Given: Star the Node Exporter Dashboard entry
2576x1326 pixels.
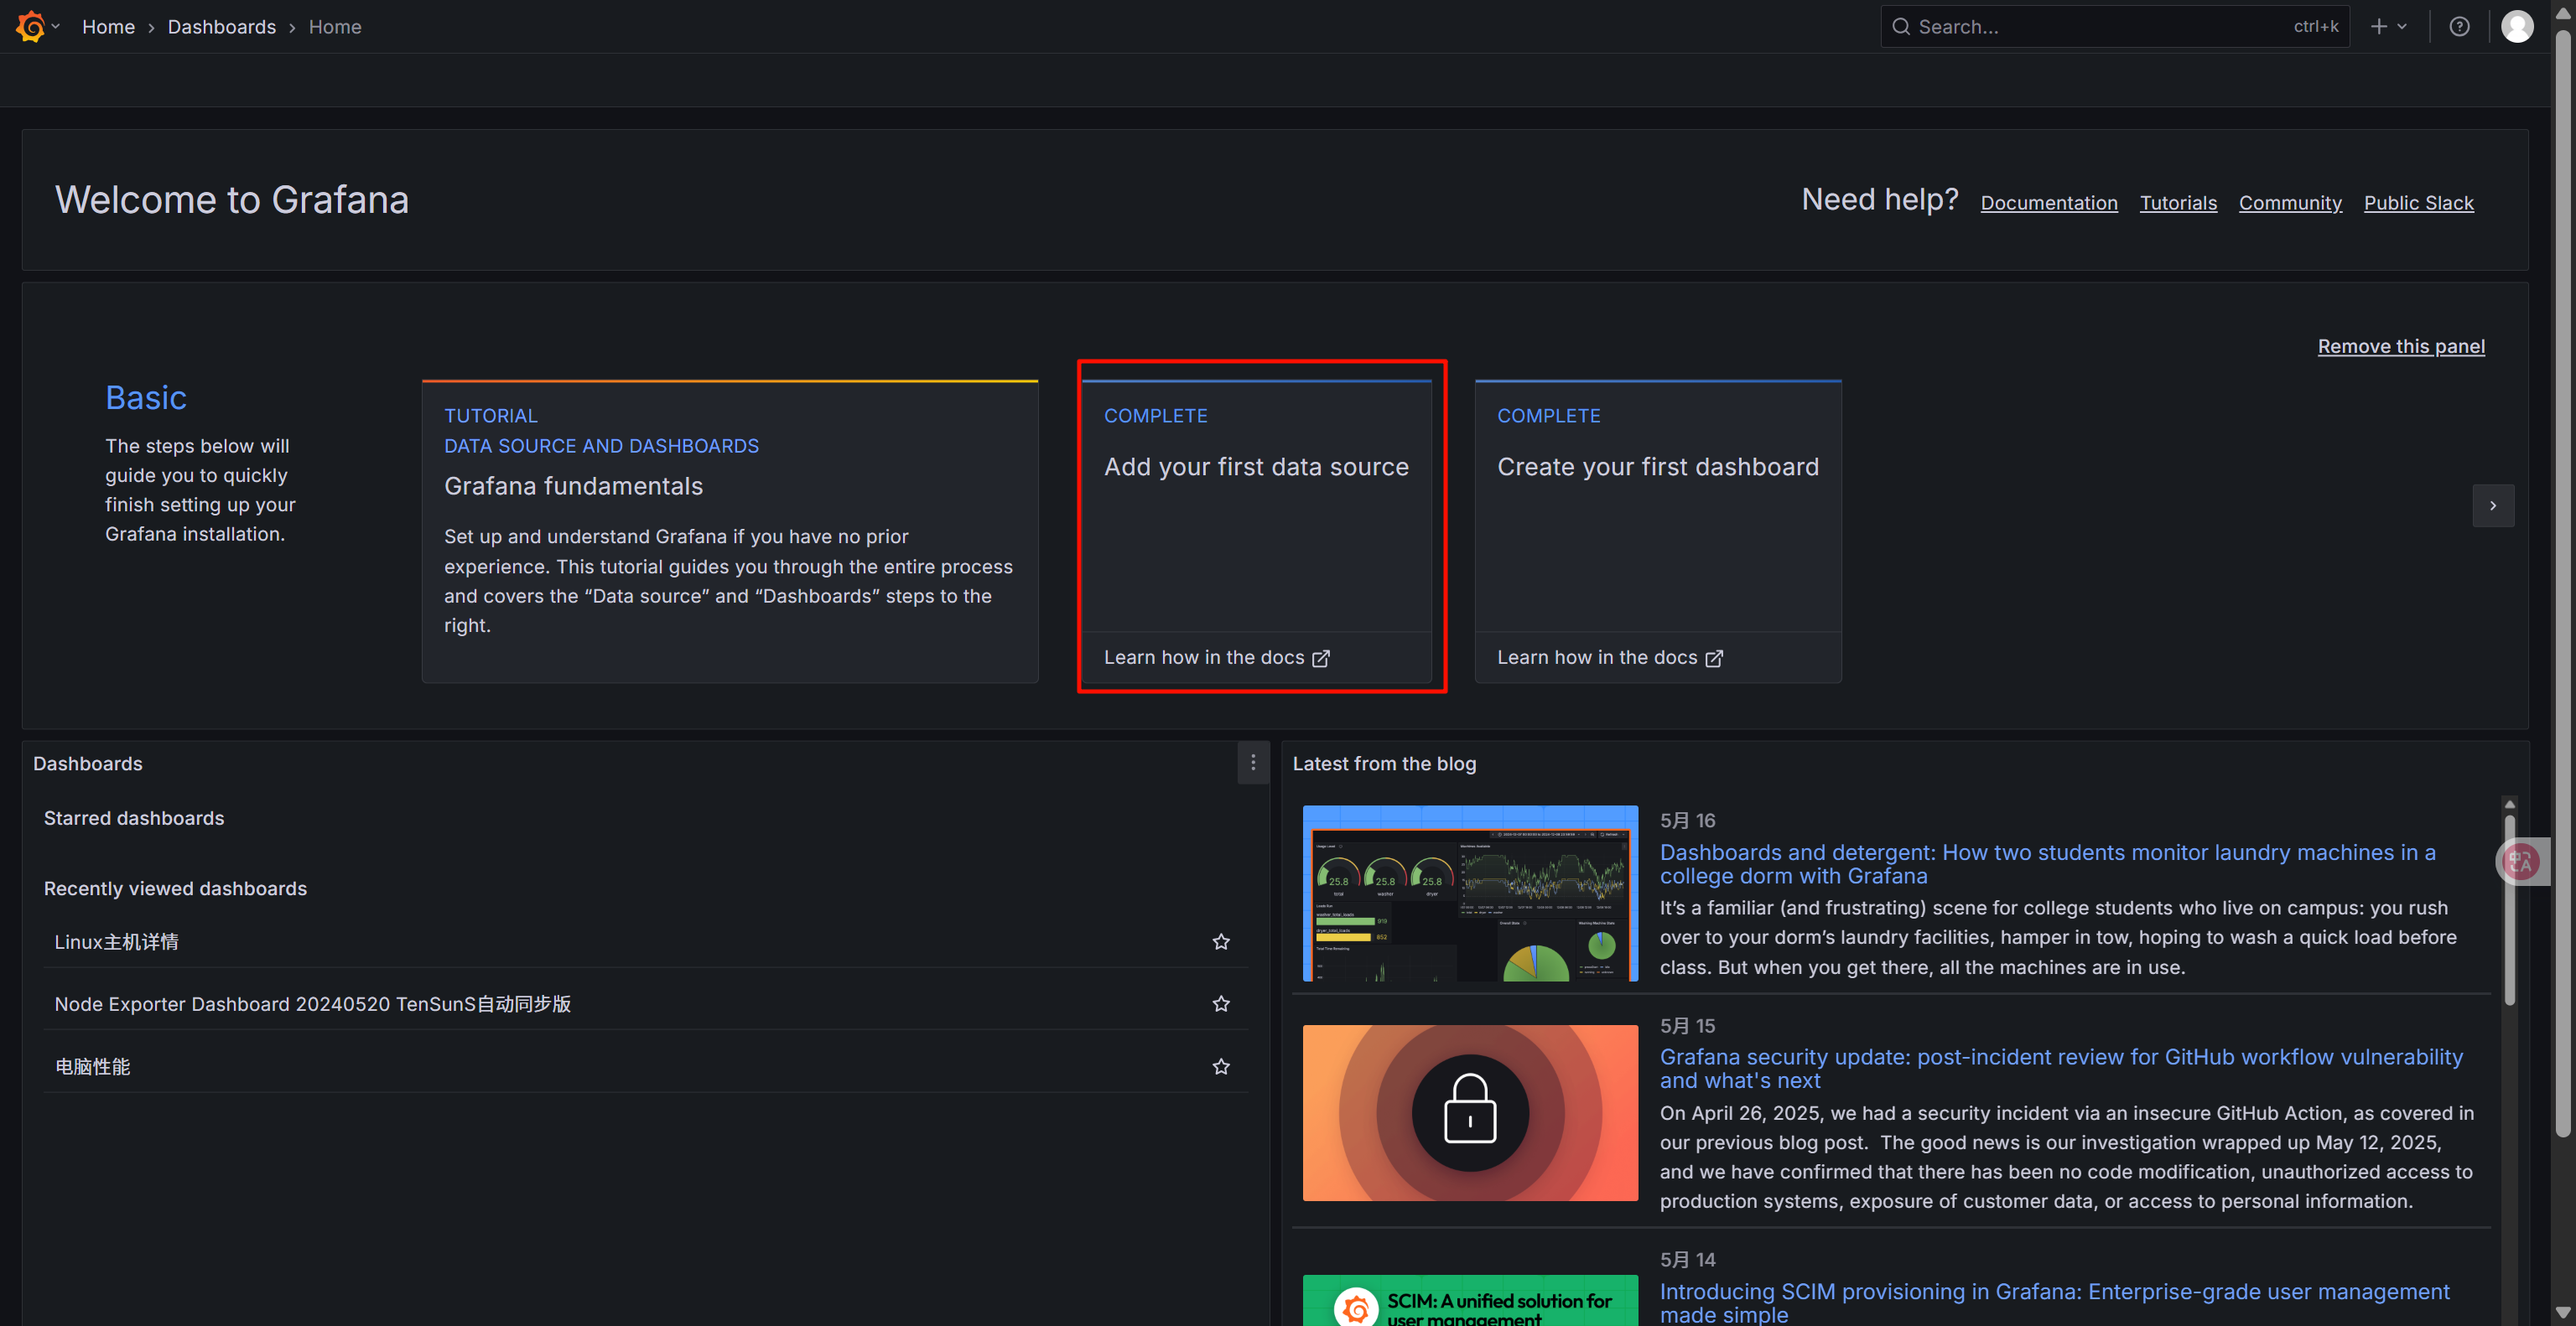Looking at the screenshot, I should coord(1220,1003).
